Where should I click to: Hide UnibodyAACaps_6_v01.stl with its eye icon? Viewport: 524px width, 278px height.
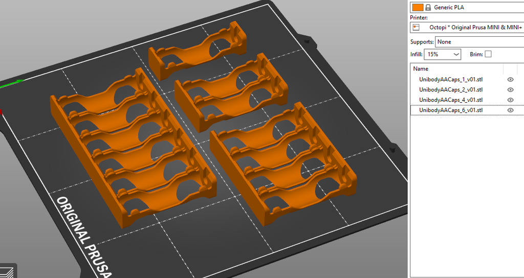click(x=510, y=110)
